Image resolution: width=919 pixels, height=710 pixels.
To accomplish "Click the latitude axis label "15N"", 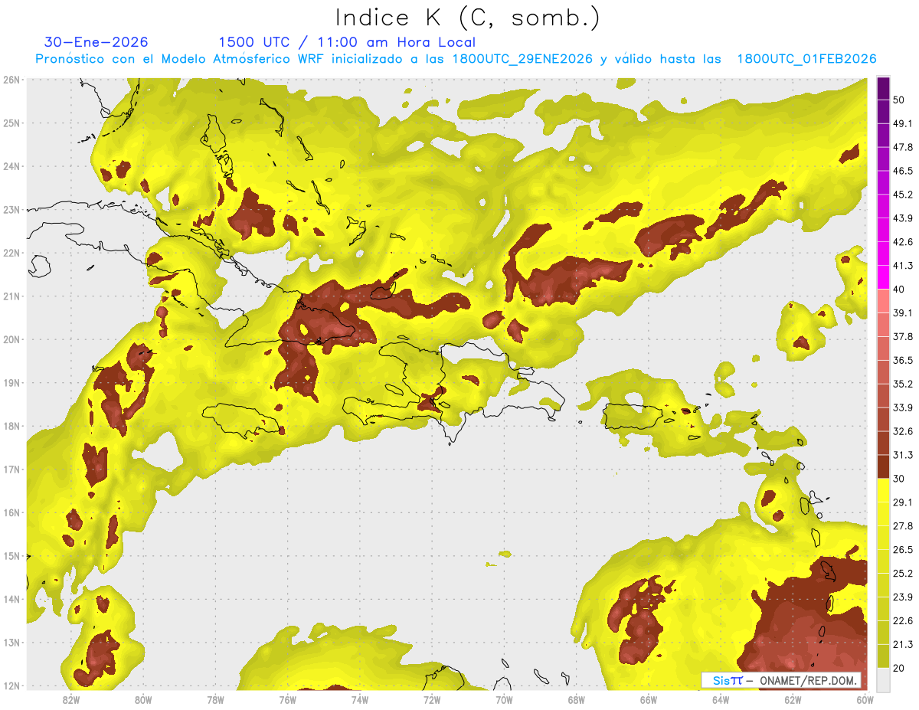I will 11,555.
